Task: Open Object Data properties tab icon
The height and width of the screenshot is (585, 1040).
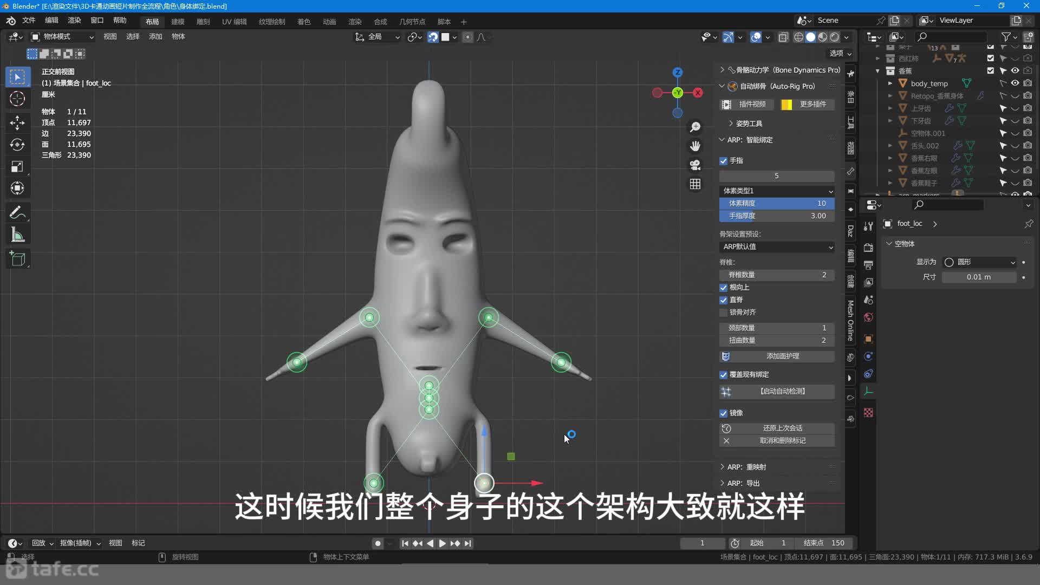Action: tap(868, 391)
